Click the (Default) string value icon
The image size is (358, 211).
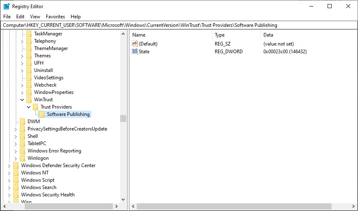coord(135,44)
